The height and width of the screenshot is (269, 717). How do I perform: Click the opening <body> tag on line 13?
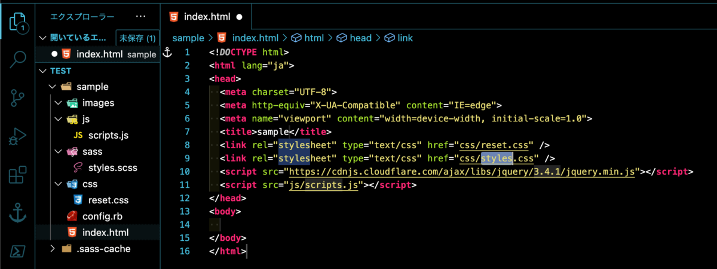[x=225, y=212]
